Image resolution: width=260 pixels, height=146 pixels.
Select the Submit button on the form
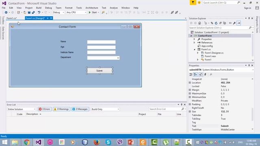coord(100,71)
